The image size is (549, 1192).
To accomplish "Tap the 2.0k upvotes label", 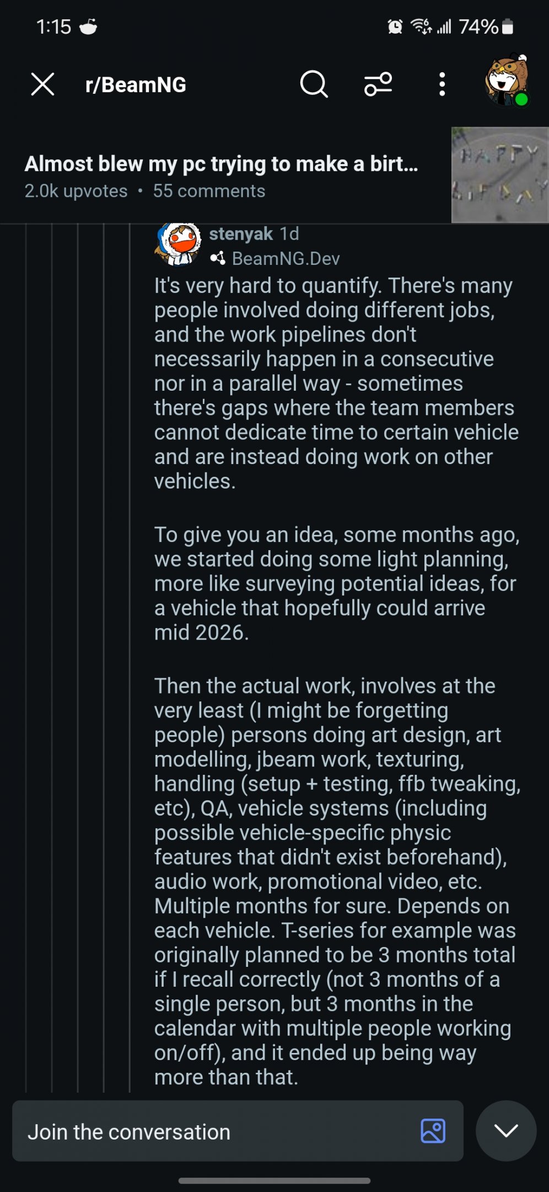I will tap(76, 191).
